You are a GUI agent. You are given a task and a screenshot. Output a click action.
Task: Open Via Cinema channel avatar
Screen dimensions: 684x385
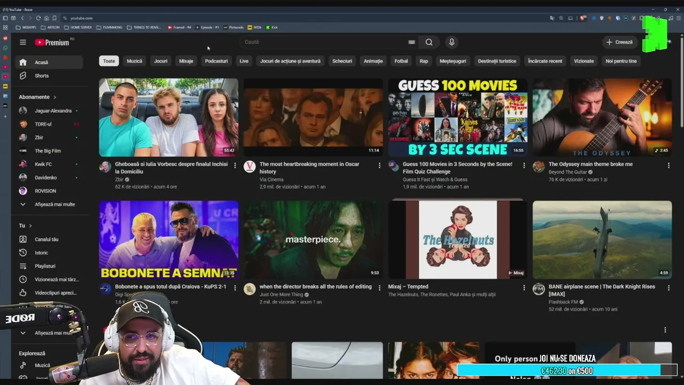[250, 166]
